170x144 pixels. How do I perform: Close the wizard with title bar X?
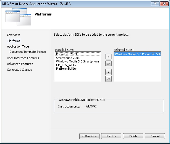click(164, 4)
